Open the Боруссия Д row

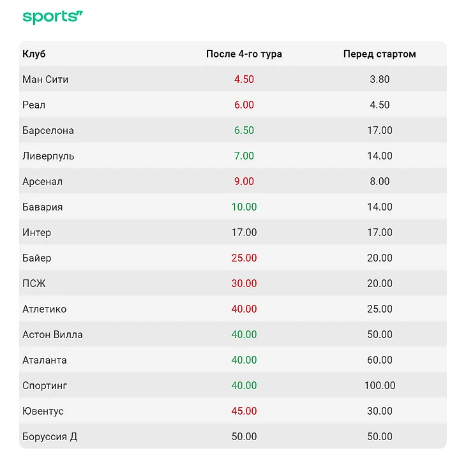point(233,436)
